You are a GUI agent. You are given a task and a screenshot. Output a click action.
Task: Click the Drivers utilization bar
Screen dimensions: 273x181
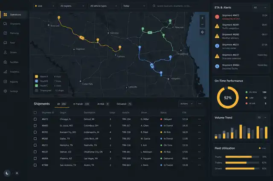242,169
